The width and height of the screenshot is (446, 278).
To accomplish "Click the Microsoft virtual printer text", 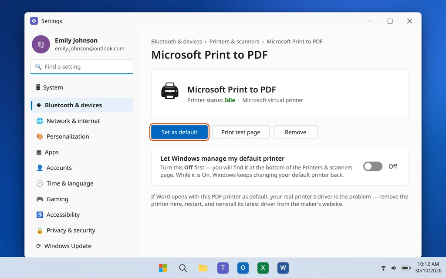I will (273, 100).
